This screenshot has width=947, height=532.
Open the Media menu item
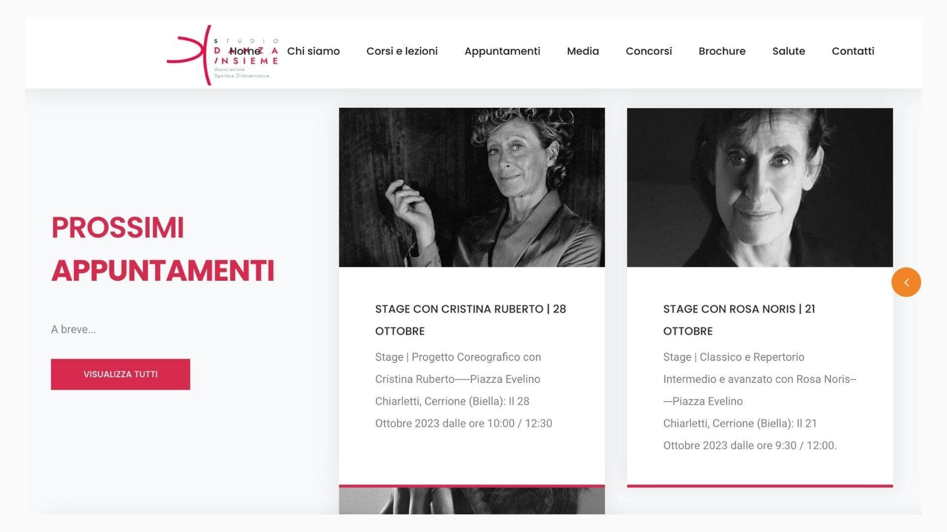pos(583,51)
